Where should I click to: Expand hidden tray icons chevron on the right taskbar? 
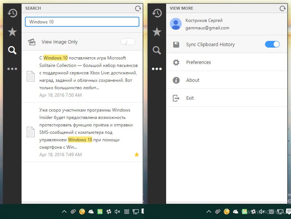click(209, 212)
